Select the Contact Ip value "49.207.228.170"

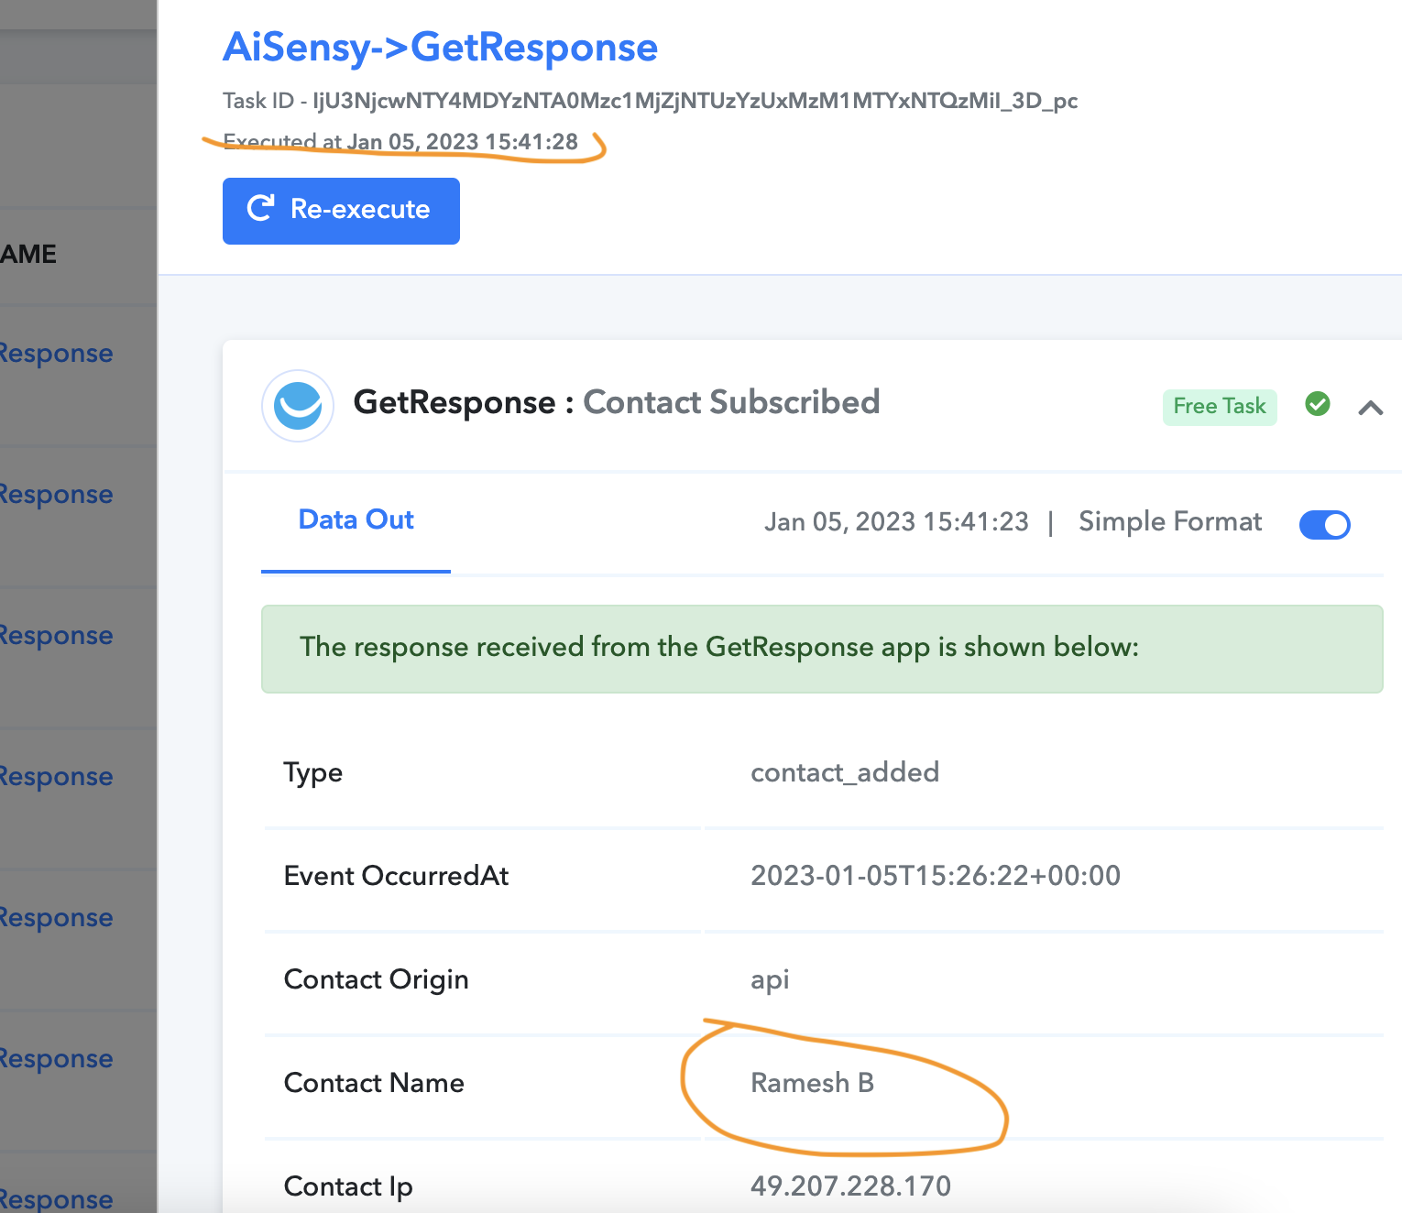pyautogui.click(x=850, y=1186)
